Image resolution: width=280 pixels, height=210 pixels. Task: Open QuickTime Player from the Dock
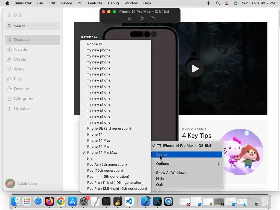[168, 202]
